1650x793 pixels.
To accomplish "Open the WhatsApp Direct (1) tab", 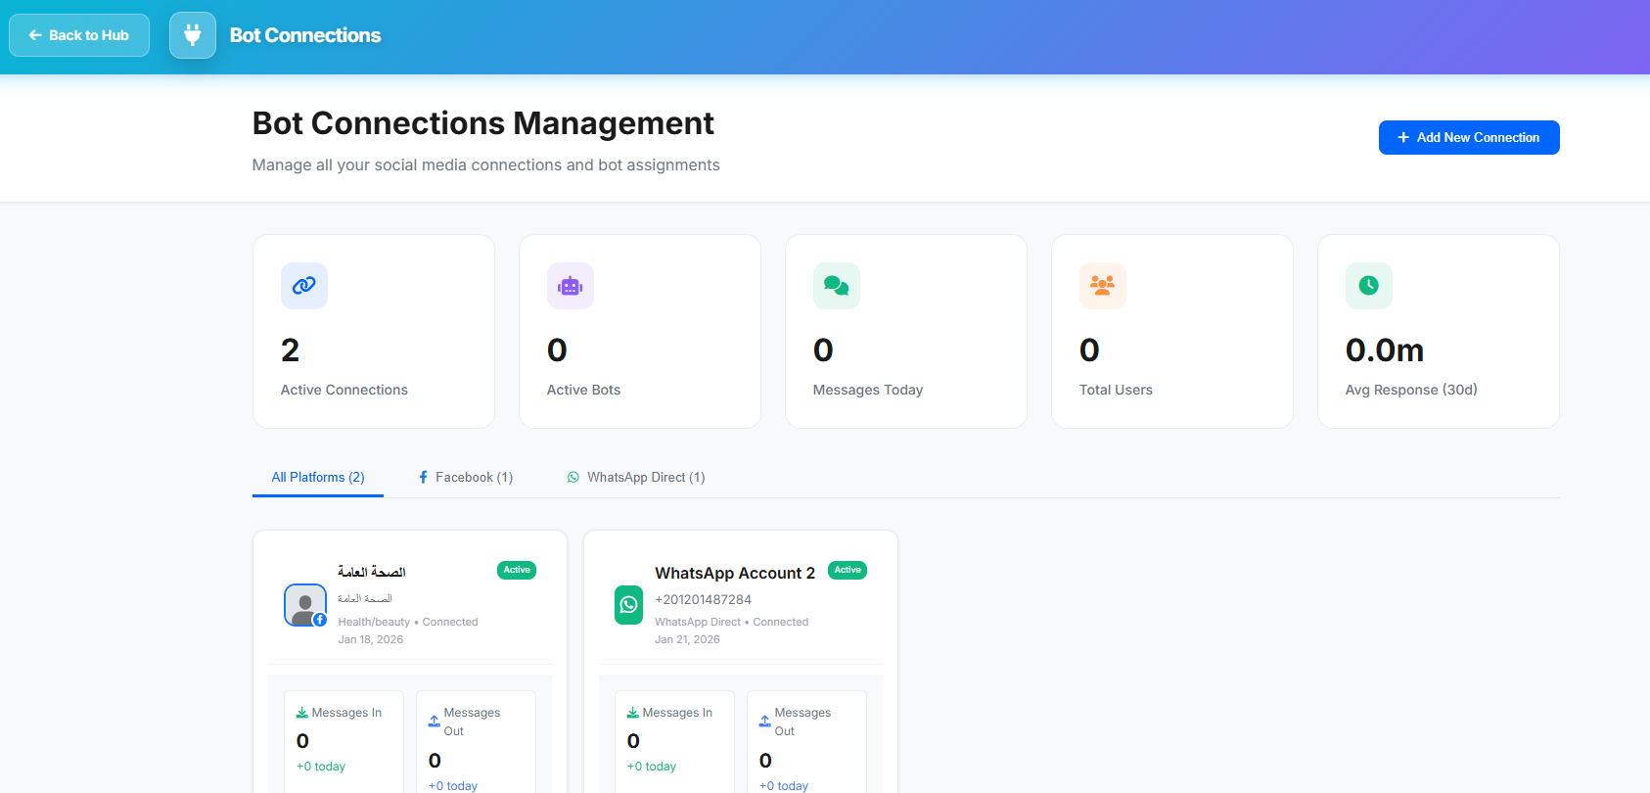I will point(636,478).
